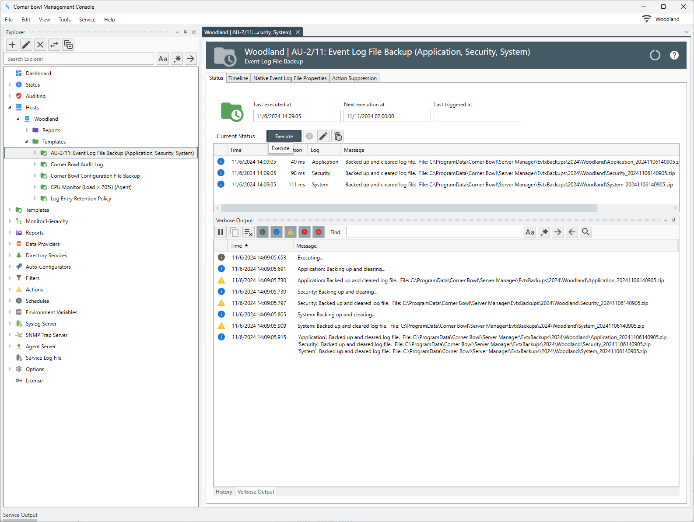This screenshot has height=522, width=694.
Task: Switch to the History tab at bottom
Action: [x=224, y=492]
